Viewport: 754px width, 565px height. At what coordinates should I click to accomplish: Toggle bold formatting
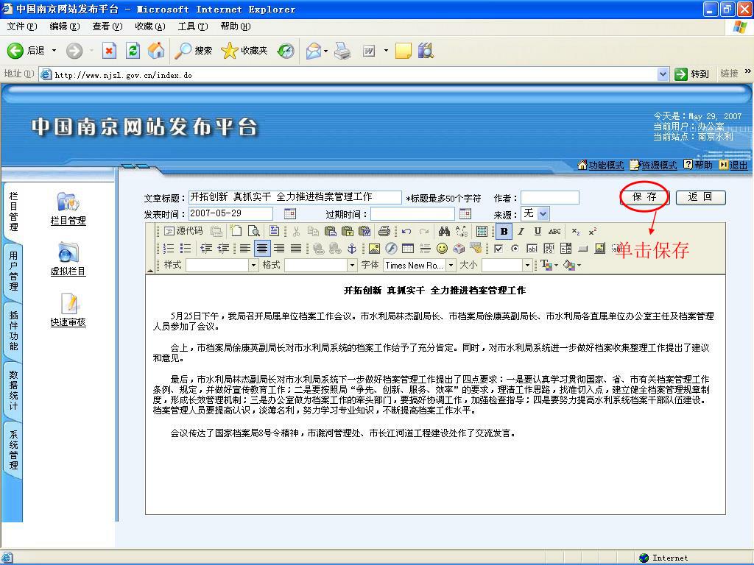point(504,231)
